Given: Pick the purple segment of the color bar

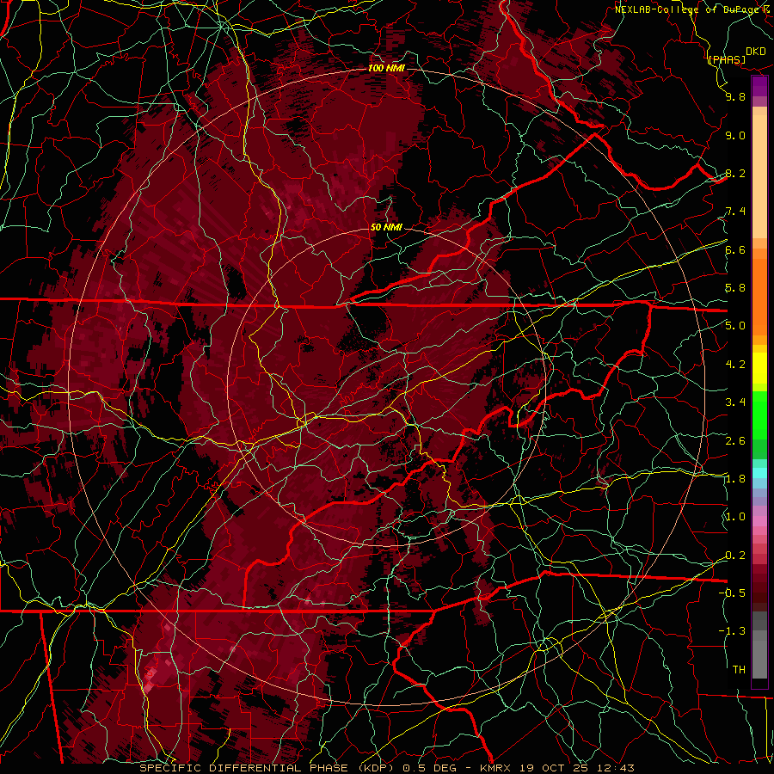Looking at the screenshot, I should tap(759, 86).
